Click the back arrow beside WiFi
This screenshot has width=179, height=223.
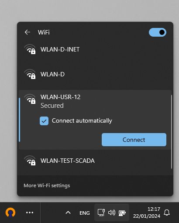coord(28,32)
